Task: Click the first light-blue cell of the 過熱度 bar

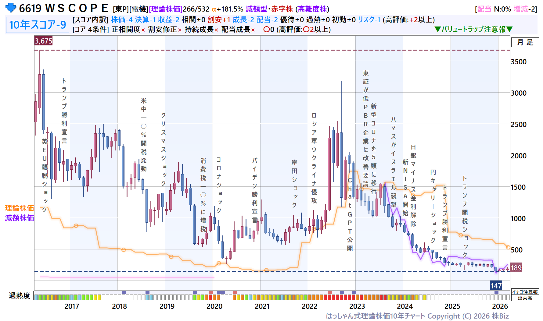Action: pyautogui.click(x=36, y=297)
